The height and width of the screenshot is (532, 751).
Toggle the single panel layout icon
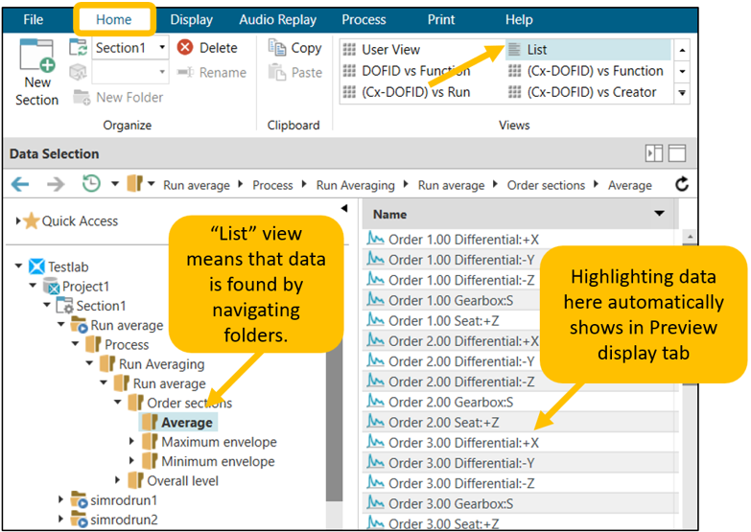(x=677, y=153)
